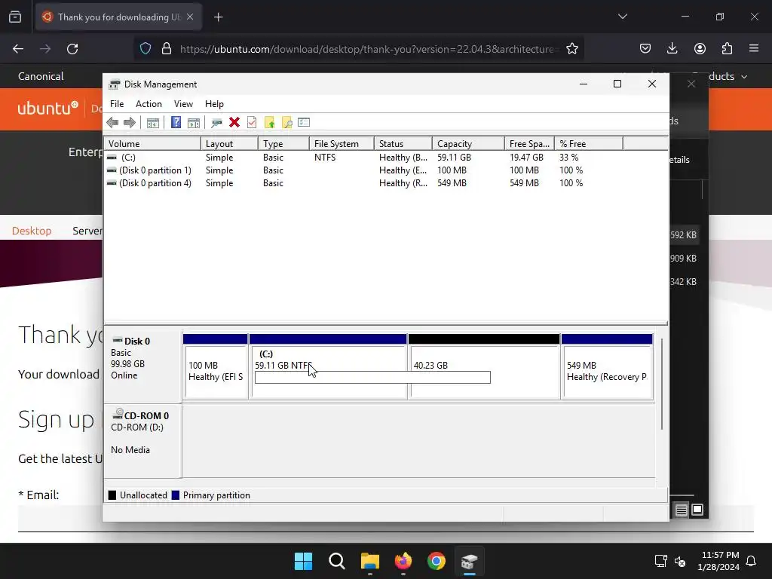
Task: Click the padlock site info icon
Action: (167, 49)
